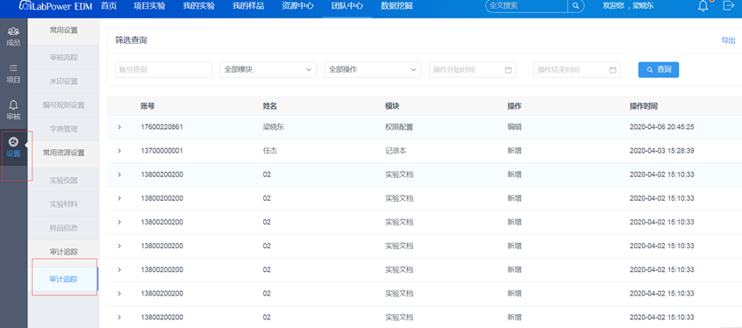
Task: Select the 设置 gear sidebar icon
Action: [14, 147]
